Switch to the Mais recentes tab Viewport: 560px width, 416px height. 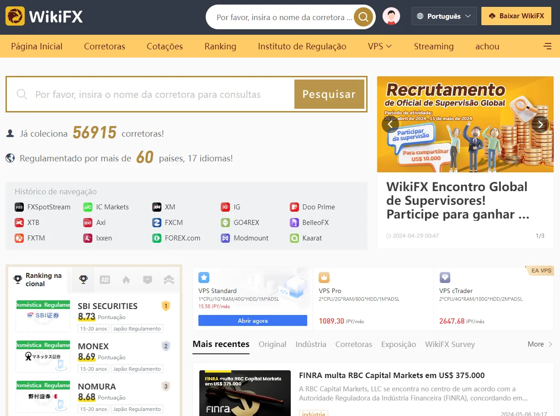221,344
